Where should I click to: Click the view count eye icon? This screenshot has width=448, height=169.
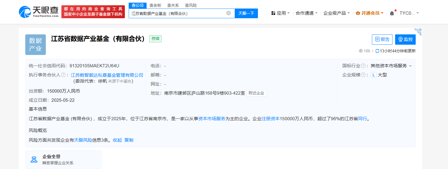tap(361, 51)
